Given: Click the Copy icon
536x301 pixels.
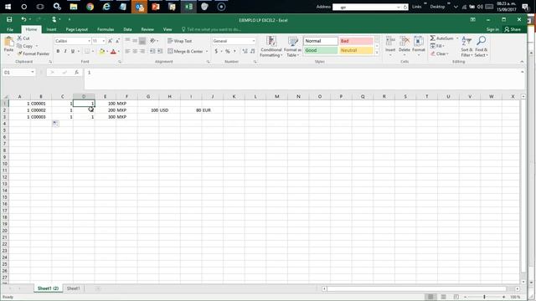Looking at the screenshot, I should 19,46.
